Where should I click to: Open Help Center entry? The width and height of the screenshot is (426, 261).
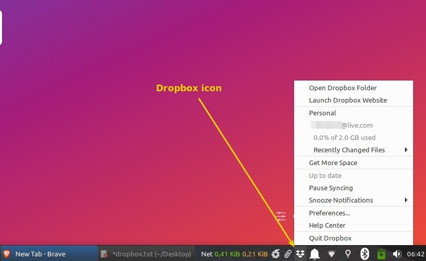[x=354, y=225]
